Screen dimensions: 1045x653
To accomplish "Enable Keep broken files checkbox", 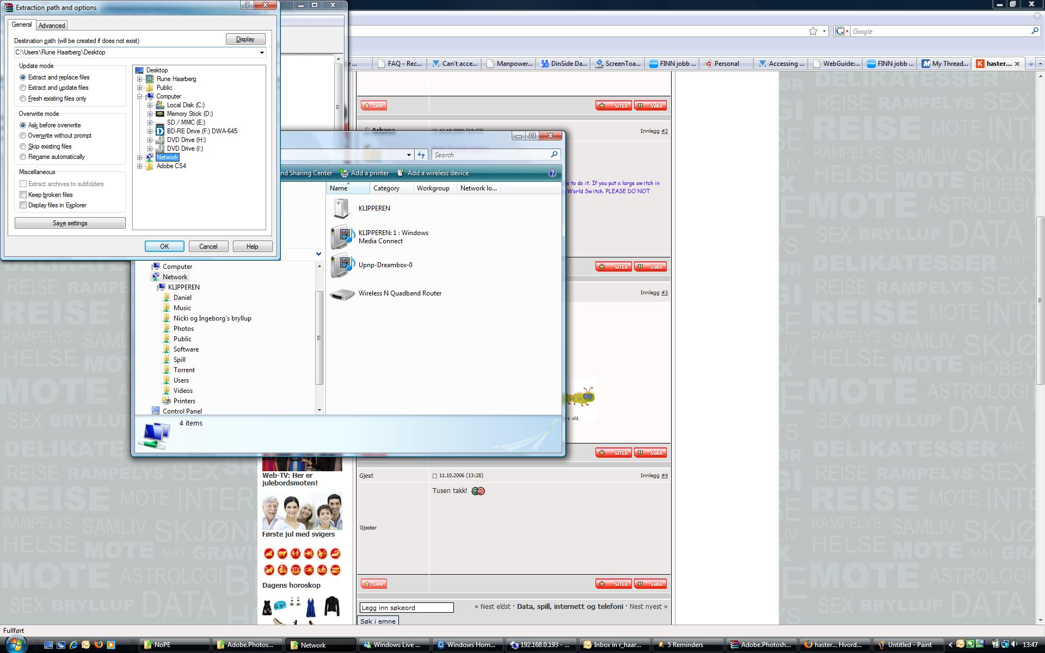I will click(x=23, y=195).
